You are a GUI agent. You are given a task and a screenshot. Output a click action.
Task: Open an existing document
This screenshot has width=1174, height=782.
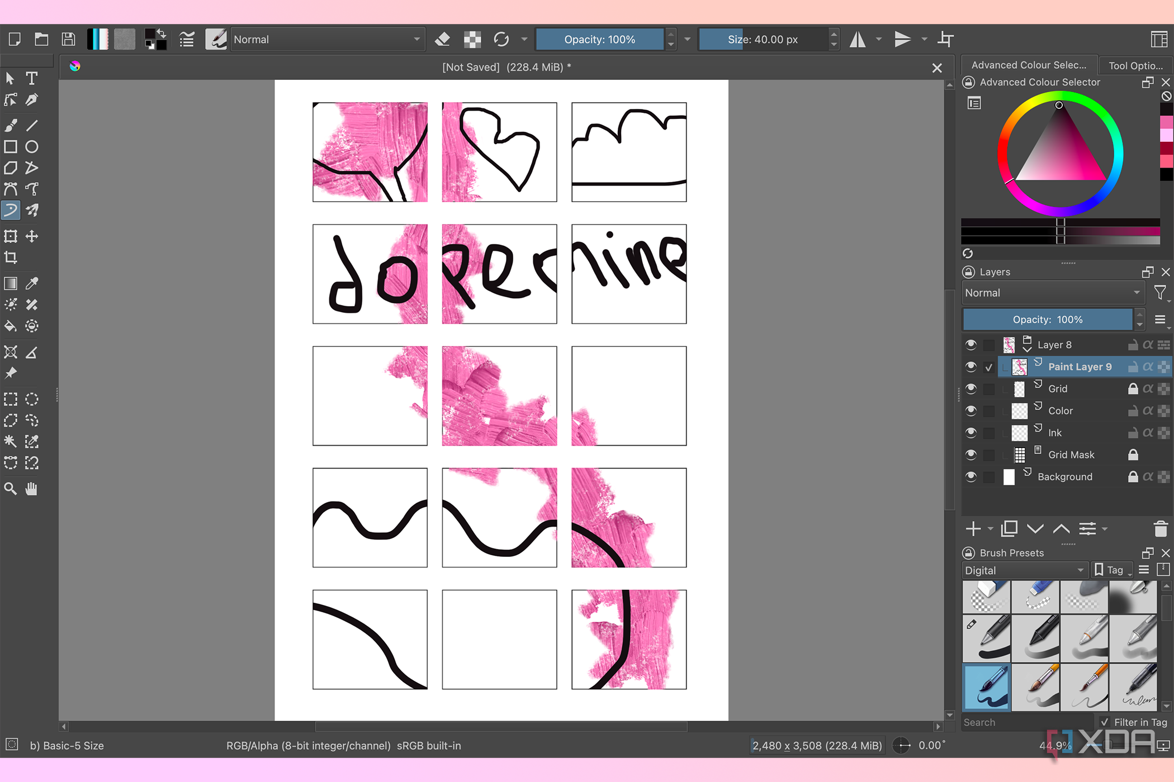tap(41, 39)
